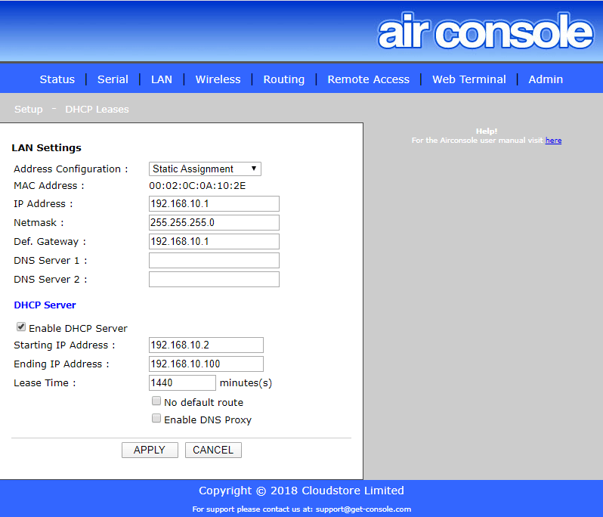Check the Enable DNS Proxy checkbox

point(156,419)
